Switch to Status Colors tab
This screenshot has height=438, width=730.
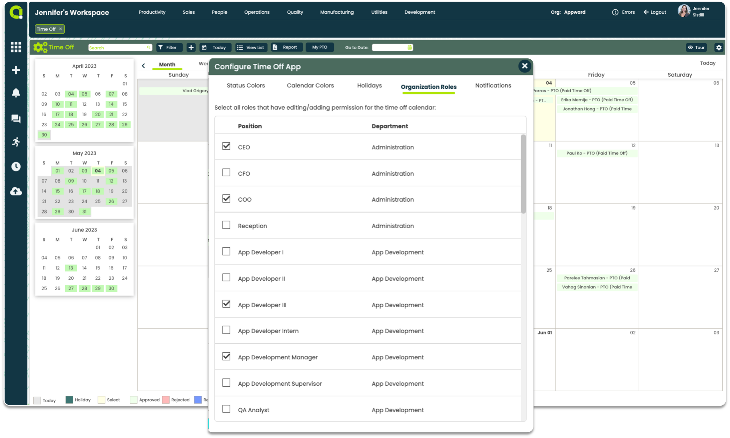246,85
